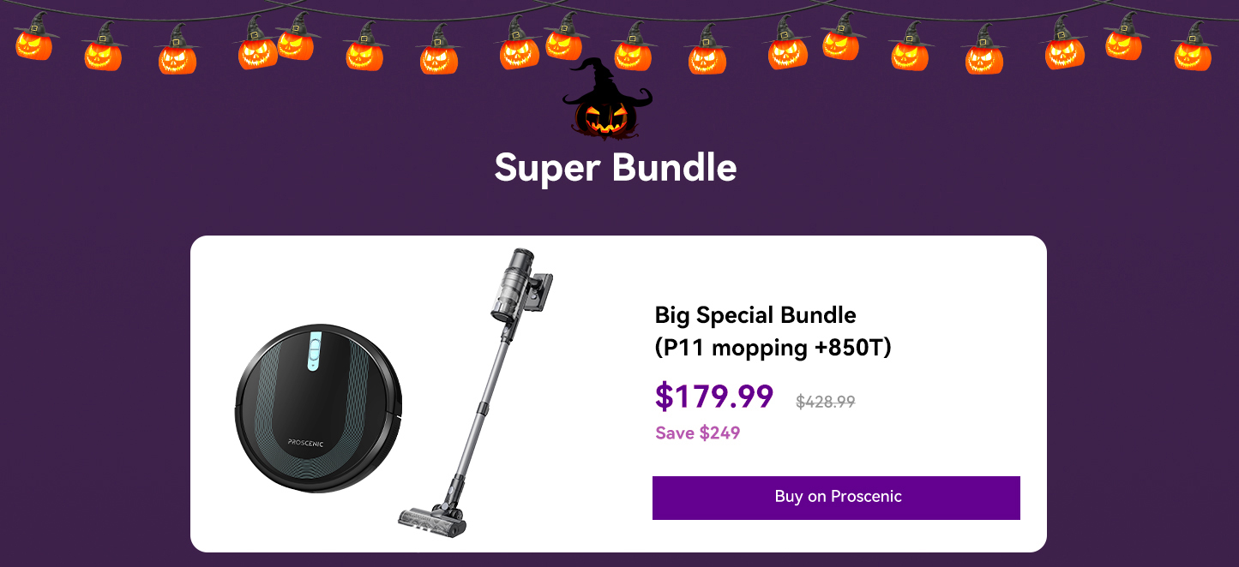This screenshot has width=1239, height=567.
Task: Click the crossed-out $428.99 original price
Action: [825, 402]
